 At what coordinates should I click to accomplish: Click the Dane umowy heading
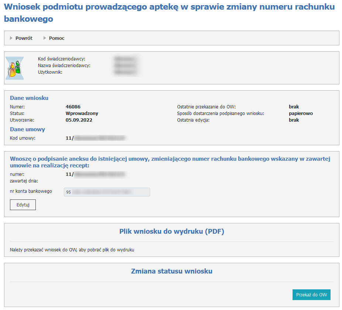(27, 129)
